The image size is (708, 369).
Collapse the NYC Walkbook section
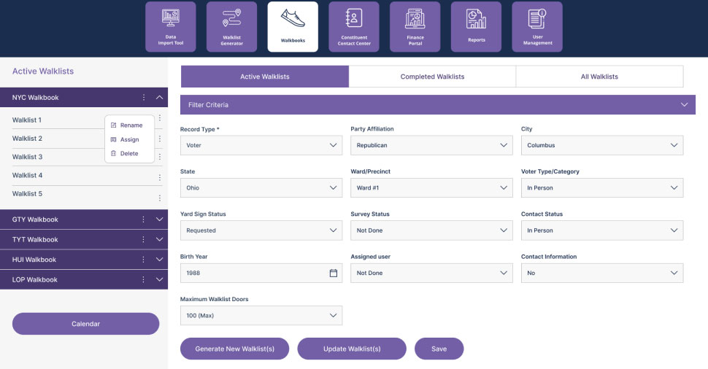(x=160, y=98)
